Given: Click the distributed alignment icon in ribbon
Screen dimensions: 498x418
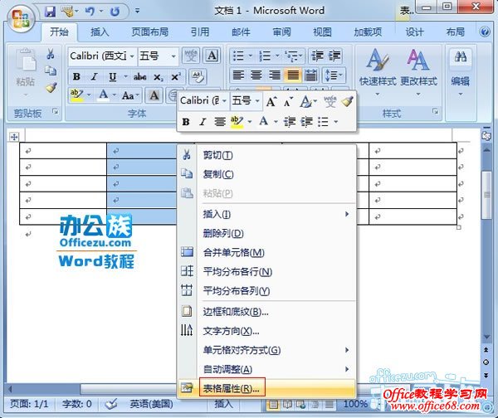Looking at the screenshot, I should coord(310,75).
